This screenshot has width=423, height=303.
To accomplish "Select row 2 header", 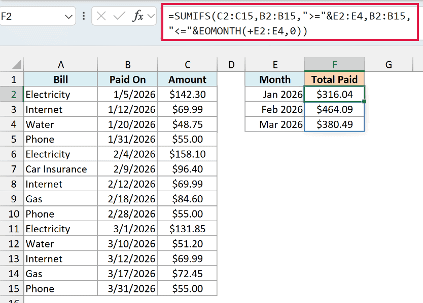I will click(12, 94).
